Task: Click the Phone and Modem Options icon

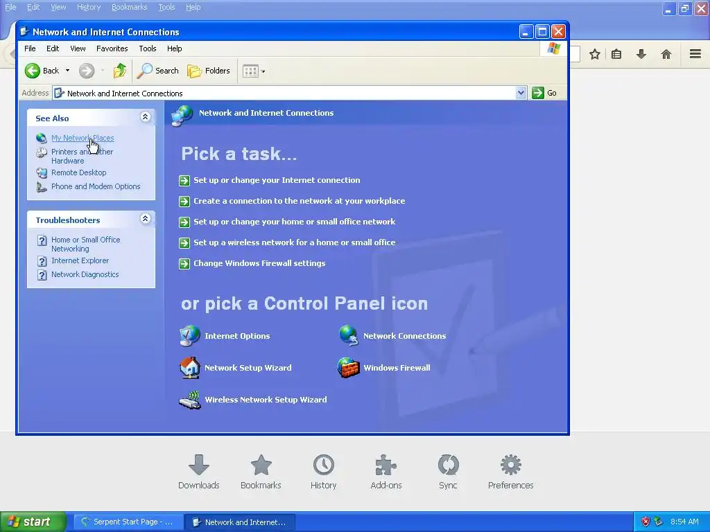Action: click(41, 187)
